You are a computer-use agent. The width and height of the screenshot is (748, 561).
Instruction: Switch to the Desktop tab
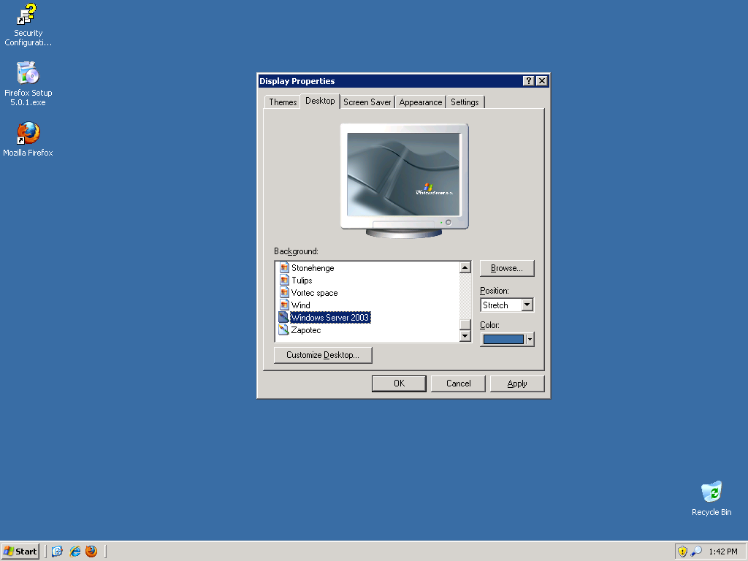(320, 101)
